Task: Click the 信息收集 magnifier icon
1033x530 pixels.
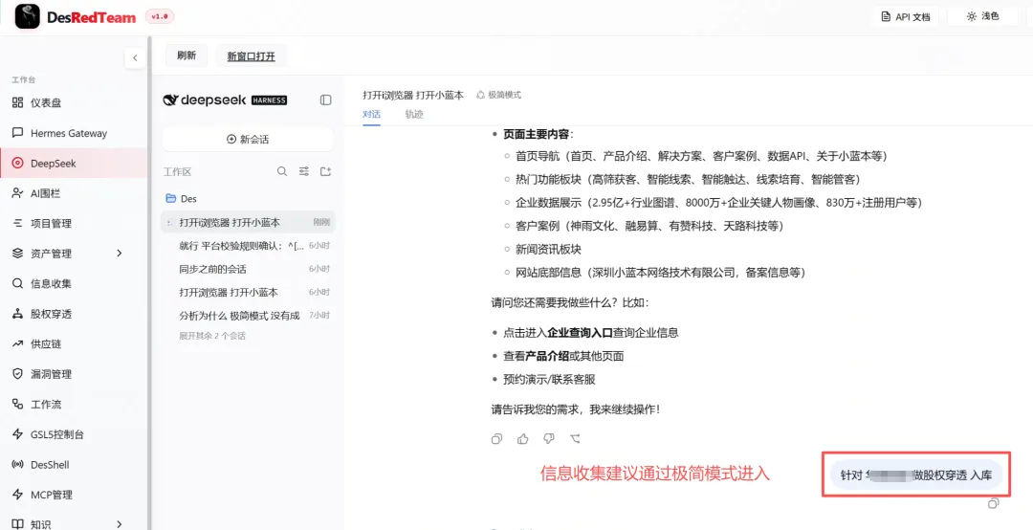Action: [18, 284]
